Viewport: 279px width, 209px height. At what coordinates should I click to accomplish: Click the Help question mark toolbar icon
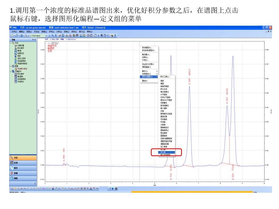[115, 35]
